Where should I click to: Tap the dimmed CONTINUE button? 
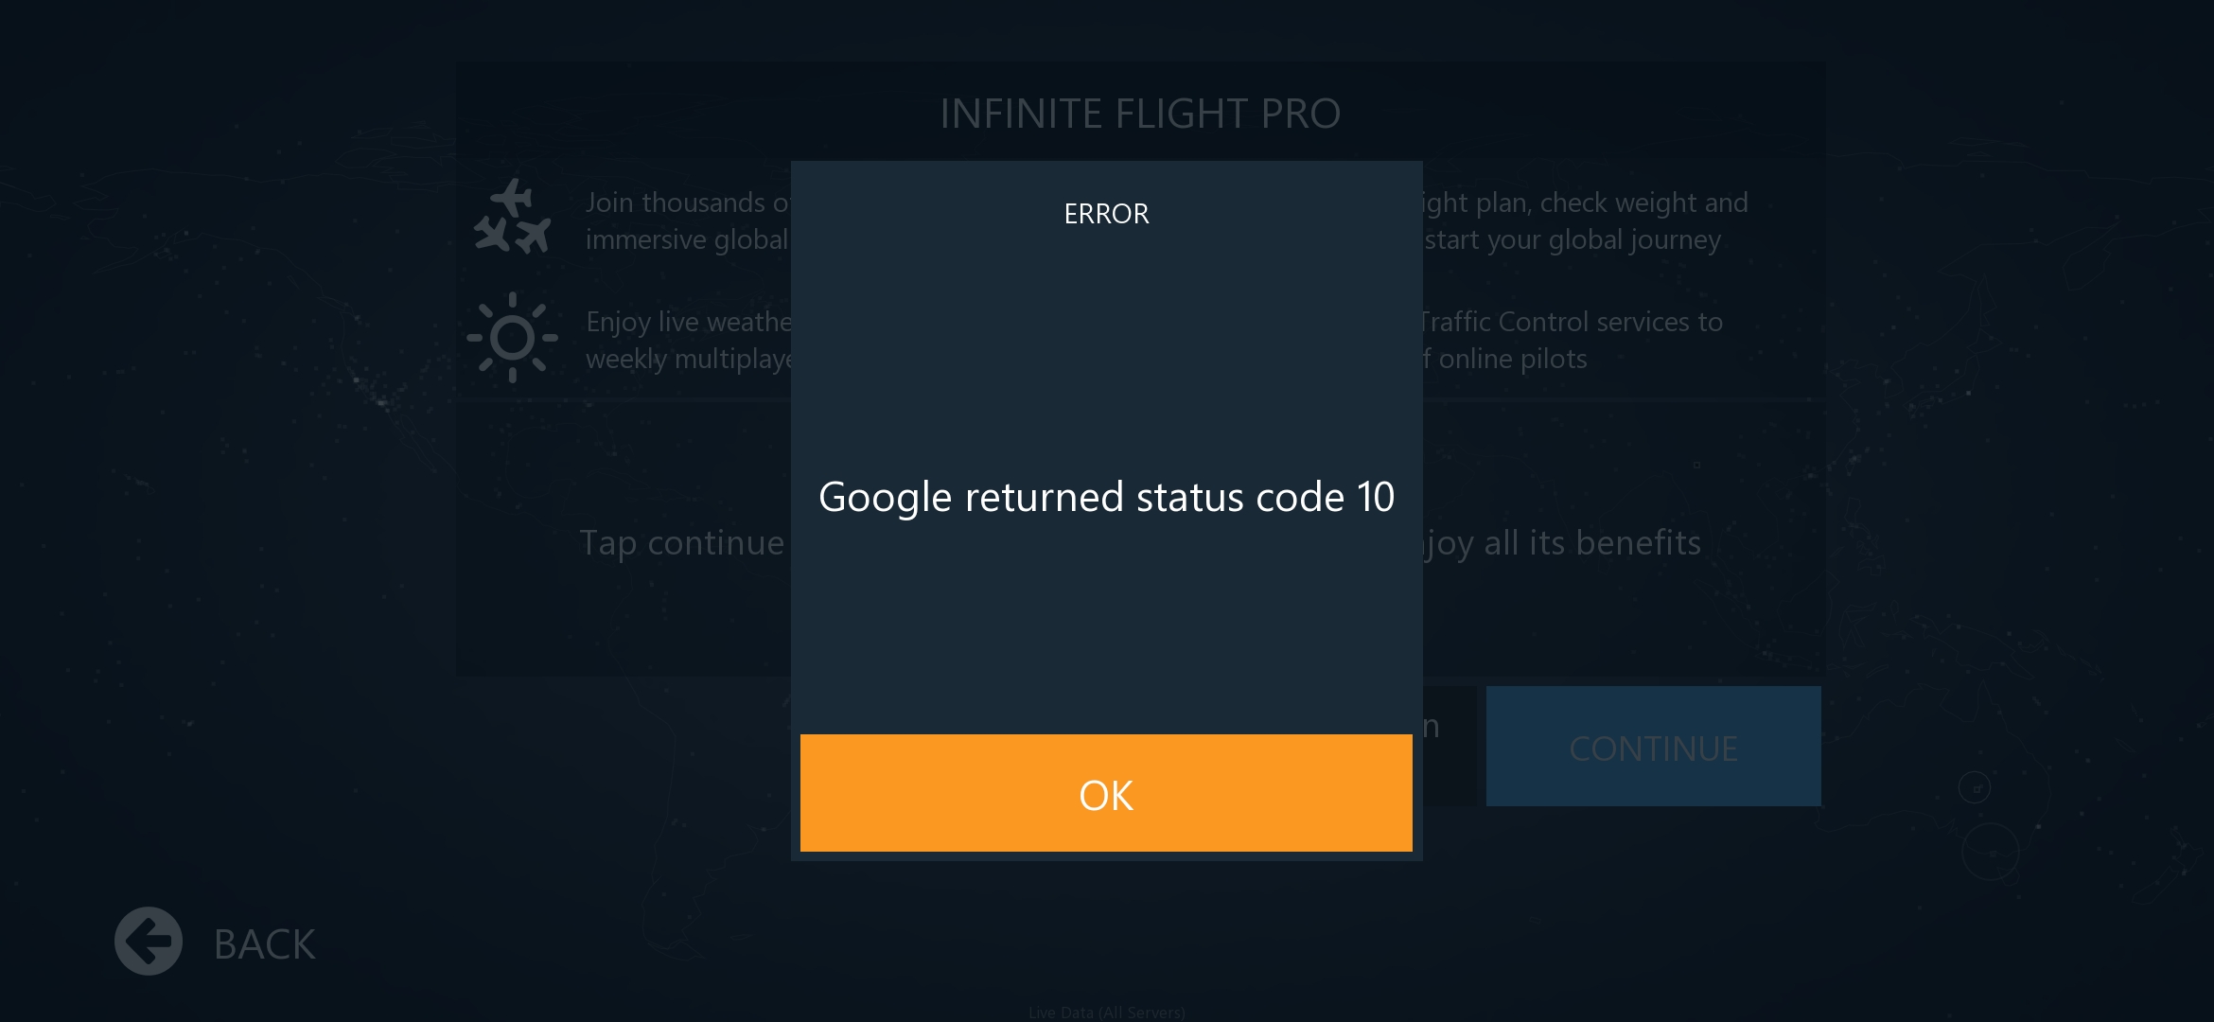tap(1653, 747)
